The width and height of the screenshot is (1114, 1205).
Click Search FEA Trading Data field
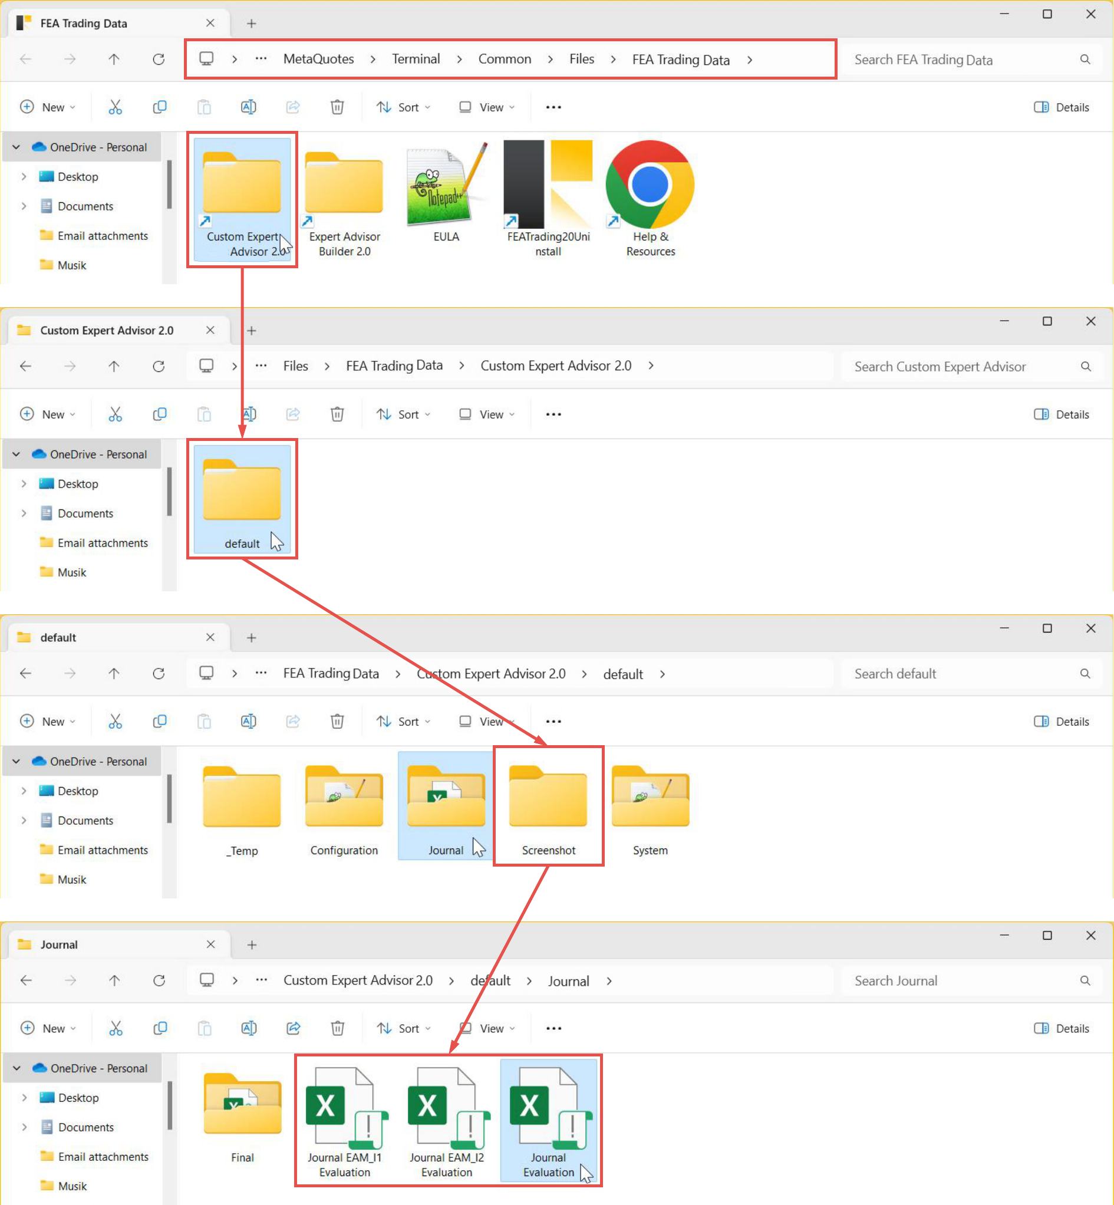point(972,60)
